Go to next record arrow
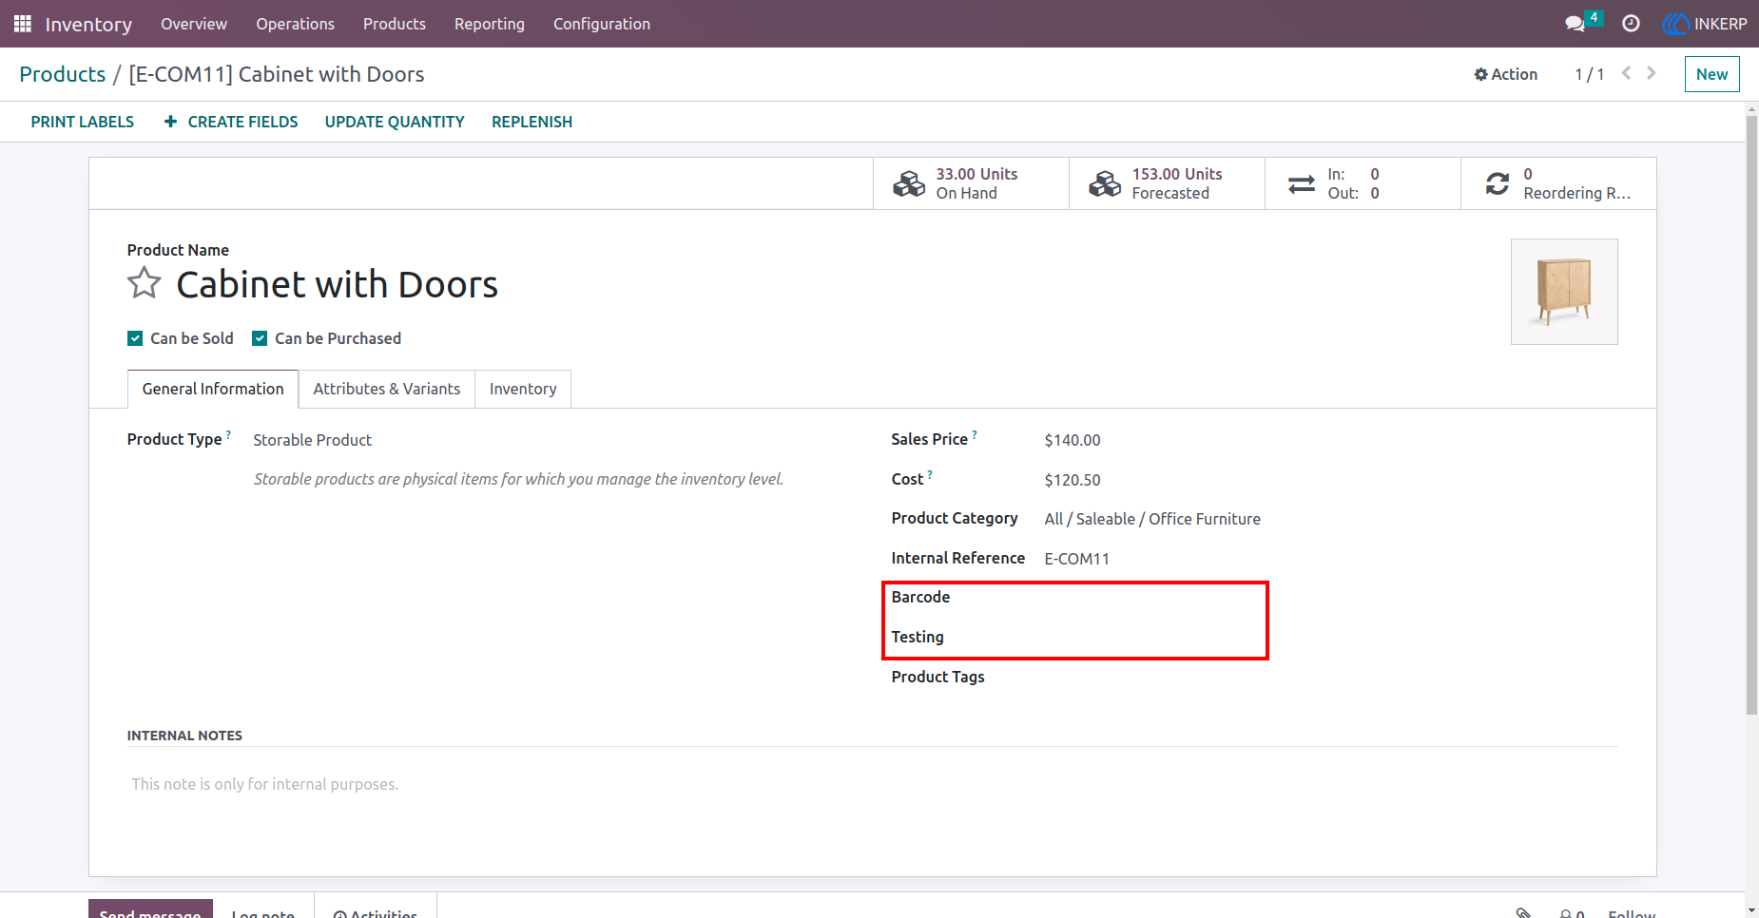This screenshot has height=918, width=1759. pyautogui.click(x=1652, y=73)
